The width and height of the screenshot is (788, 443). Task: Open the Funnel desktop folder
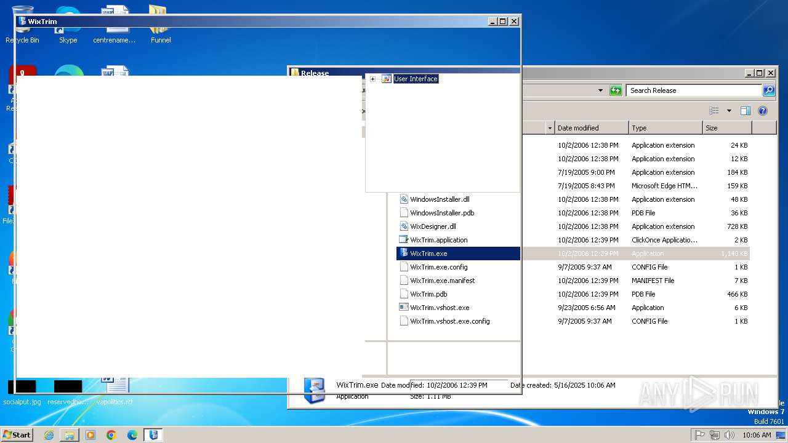pyautogui.click(x=161, y=25)
